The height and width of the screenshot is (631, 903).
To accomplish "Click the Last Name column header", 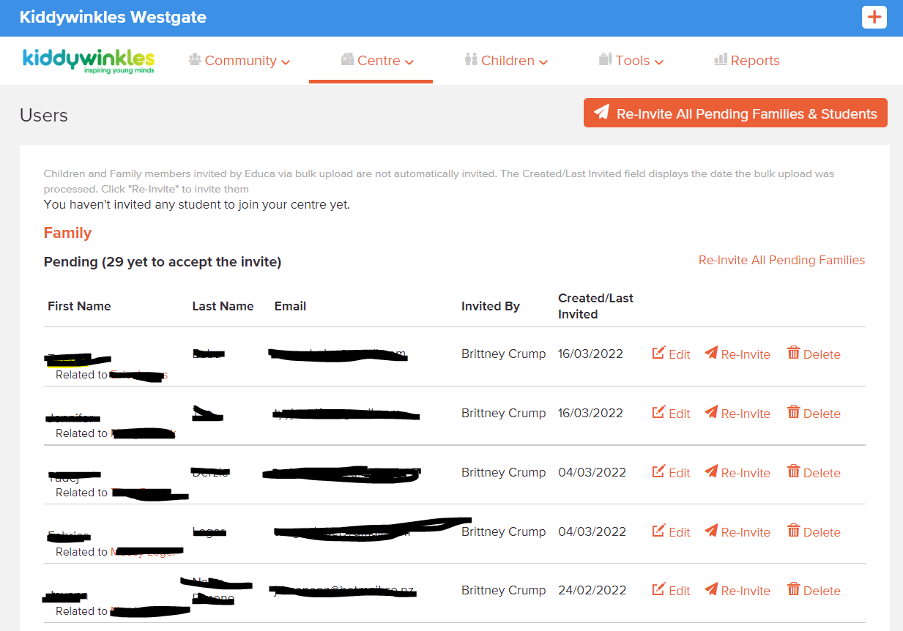I will tap(223, 306).
